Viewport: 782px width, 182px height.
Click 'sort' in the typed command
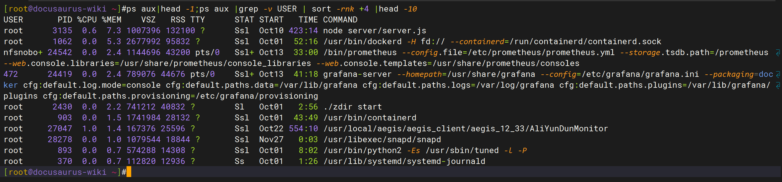pos(321,9)
